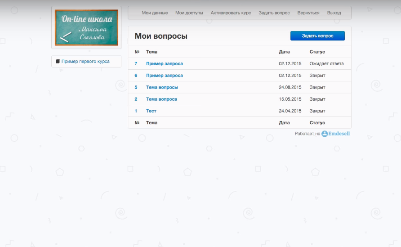Click Вернуться in the navigation bar
Viewport: 401px width, 247px height.
308,13
